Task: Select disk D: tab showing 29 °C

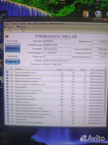Action: [22, 29]
